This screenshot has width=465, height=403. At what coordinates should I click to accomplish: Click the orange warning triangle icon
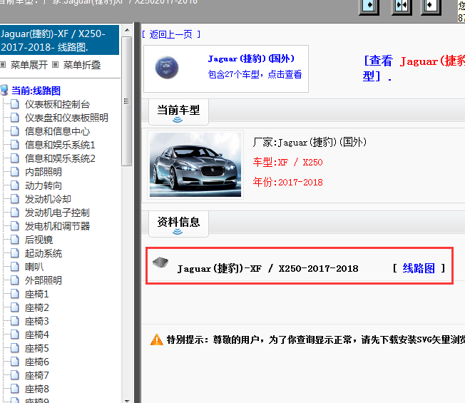point(157,340)
